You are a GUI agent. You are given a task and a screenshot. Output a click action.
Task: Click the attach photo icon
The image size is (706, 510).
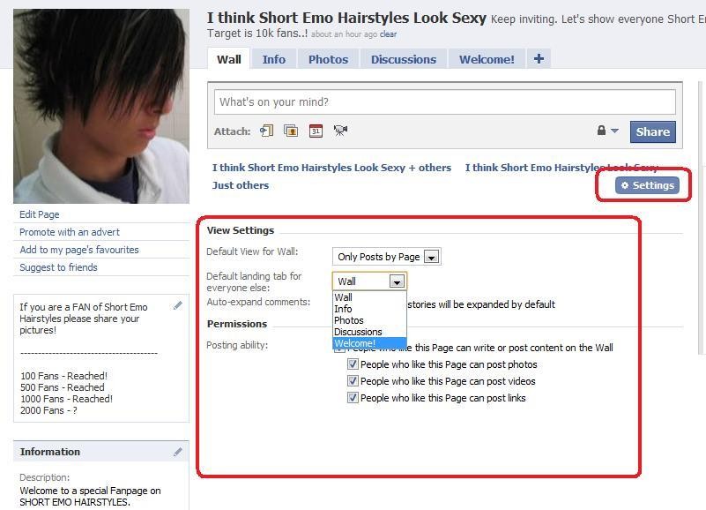(x=291, y=131)
